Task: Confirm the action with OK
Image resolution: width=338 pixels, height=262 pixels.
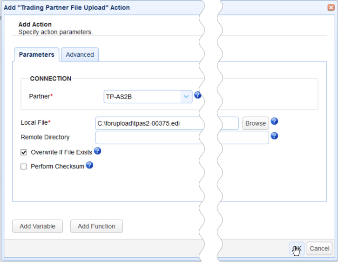Action: tap(297, 249)
